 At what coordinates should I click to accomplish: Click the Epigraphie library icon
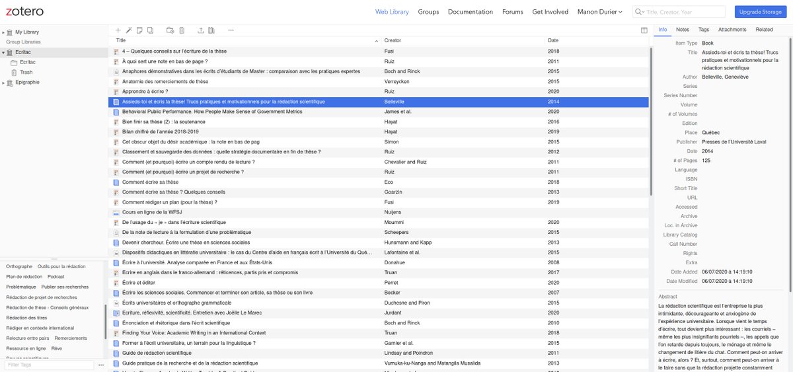tap(10, 83)
